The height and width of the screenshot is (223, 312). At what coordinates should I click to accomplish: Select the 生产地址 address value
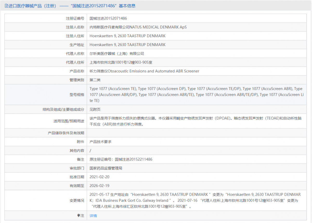tap(127, 45)
